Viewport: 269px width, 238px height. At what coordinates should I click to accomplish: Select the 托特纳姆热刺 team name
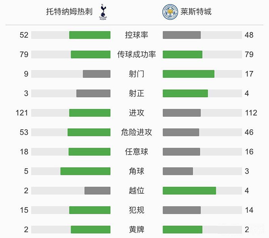(69, 12)
